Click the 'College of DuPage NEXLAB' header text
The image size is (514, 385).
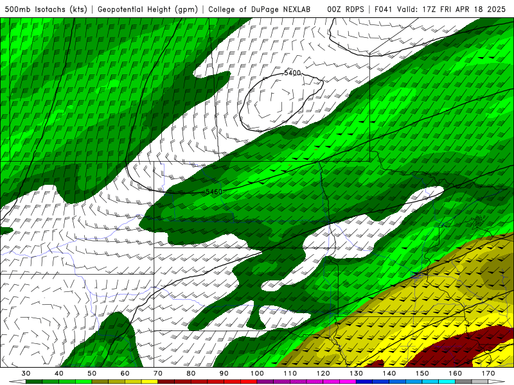click(260, 9)
